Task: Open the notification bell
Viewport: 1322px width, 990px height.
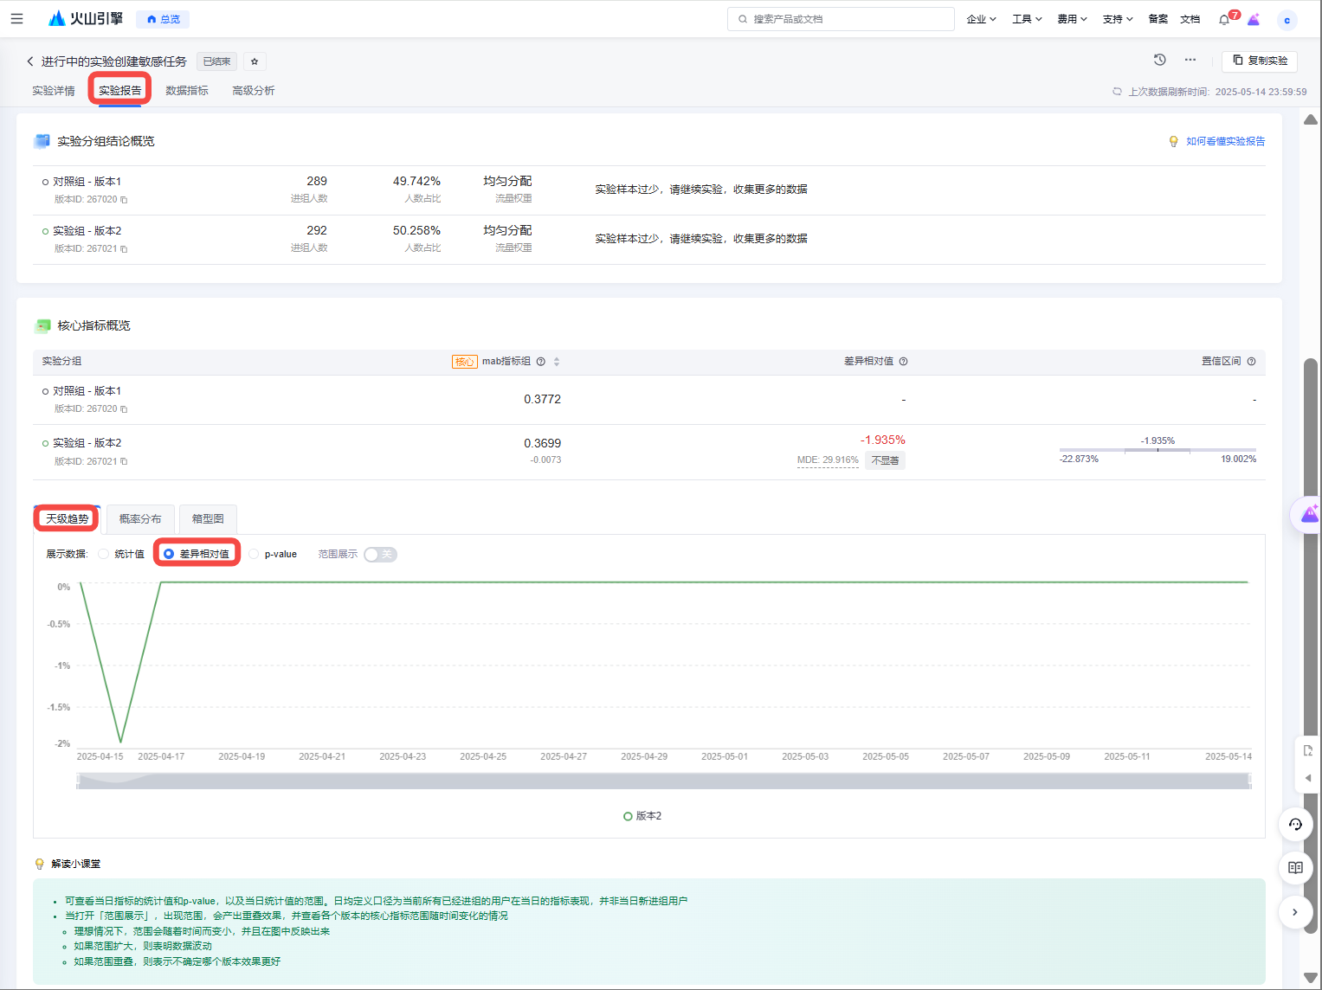Action: [1224, 19]
